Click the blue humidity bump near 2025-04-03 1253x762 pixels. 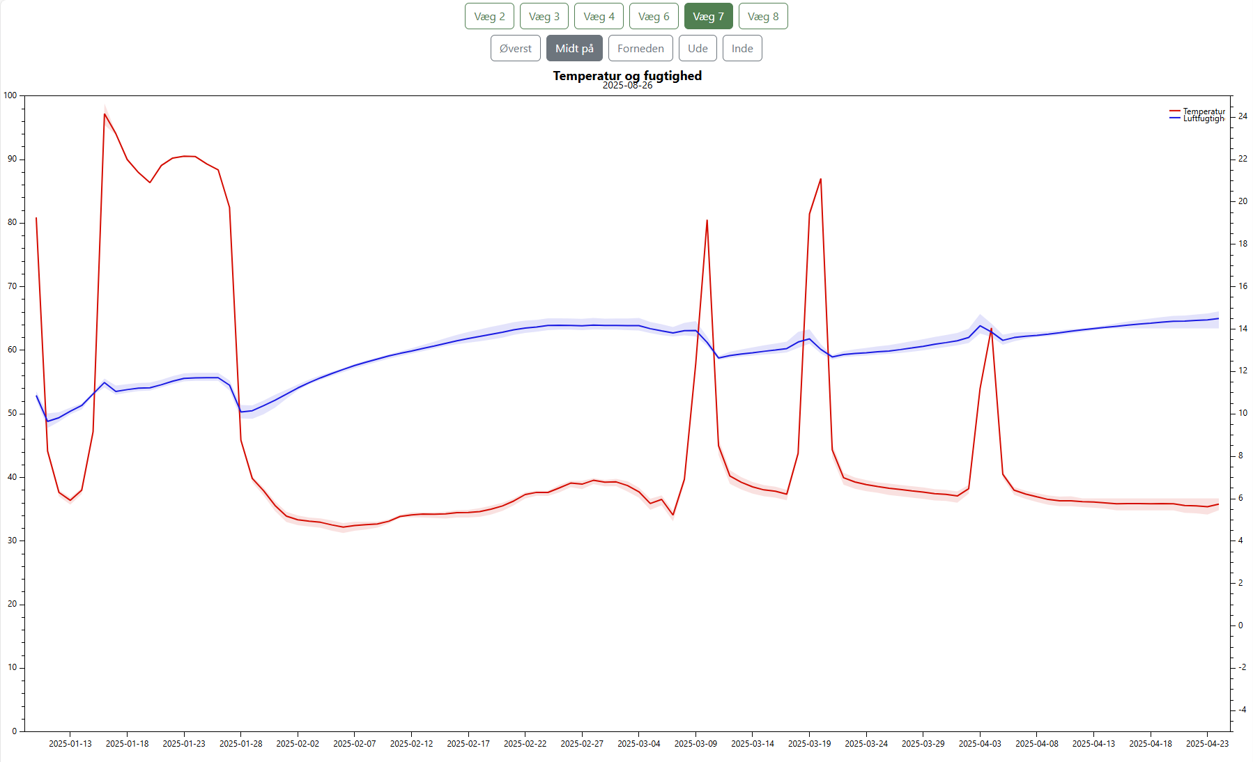click(x=980, y=325)
